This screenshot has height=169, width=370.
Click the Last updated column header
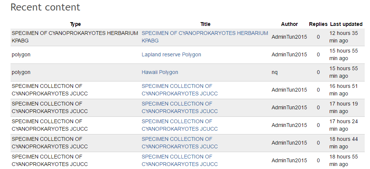coord(346,24)
